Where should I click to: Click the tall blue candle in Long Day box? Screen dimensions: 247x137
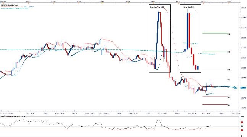(x=187, y=31)
